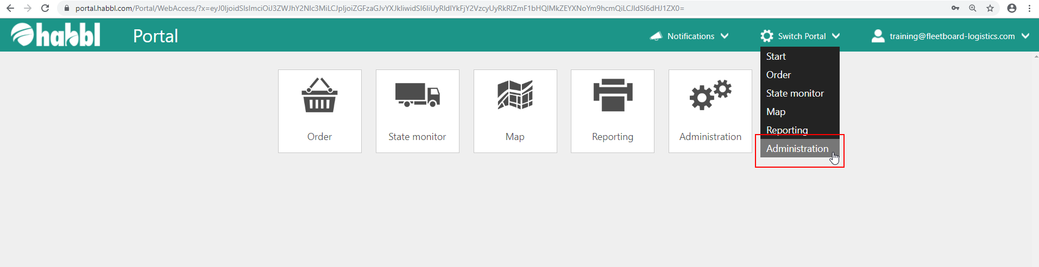Select State monitor in dropdown menu
Screen dimensions: 1039x267
click(x=795, y=93)
